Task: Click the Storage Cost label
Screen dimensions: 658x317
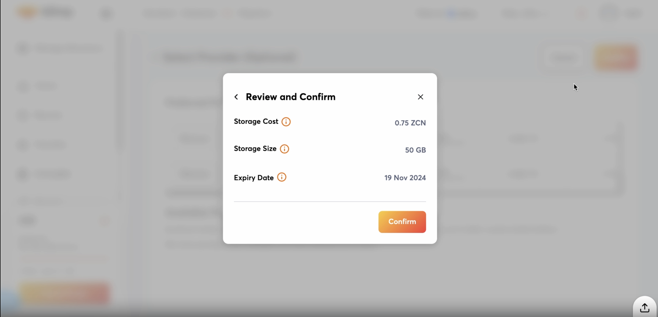Action: [x=256, y=121]
